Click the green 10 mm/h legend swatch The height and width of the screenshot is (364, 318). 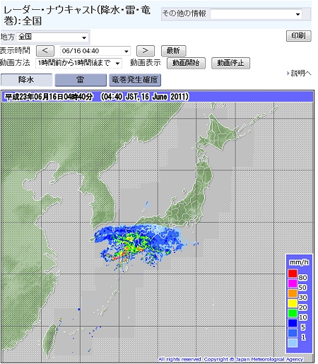pyautogui.click(x=293, y=313)
